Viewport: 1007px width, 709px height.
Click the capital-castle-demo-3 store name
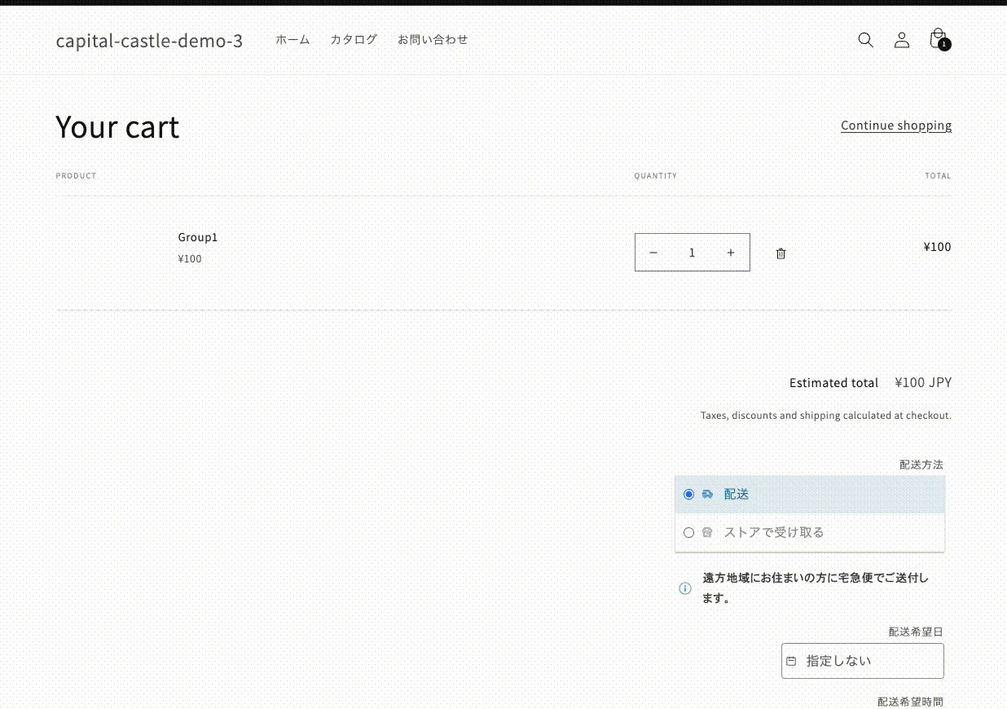pyautogui.click(x=149, y=40)
